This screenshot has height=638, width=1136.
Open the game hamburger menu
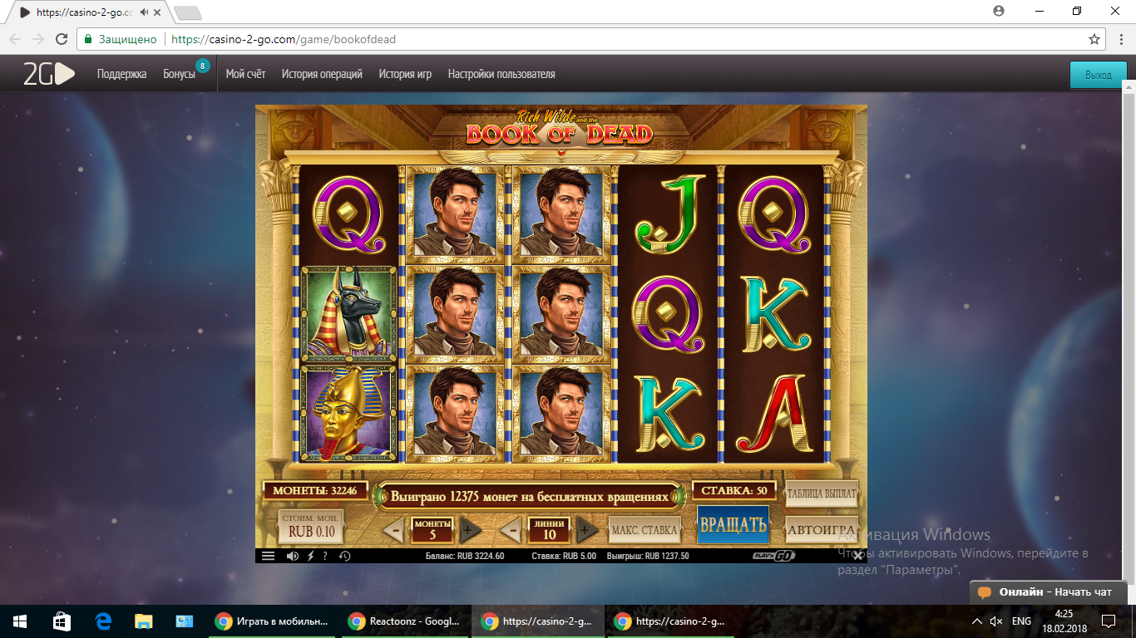(268, 556)
